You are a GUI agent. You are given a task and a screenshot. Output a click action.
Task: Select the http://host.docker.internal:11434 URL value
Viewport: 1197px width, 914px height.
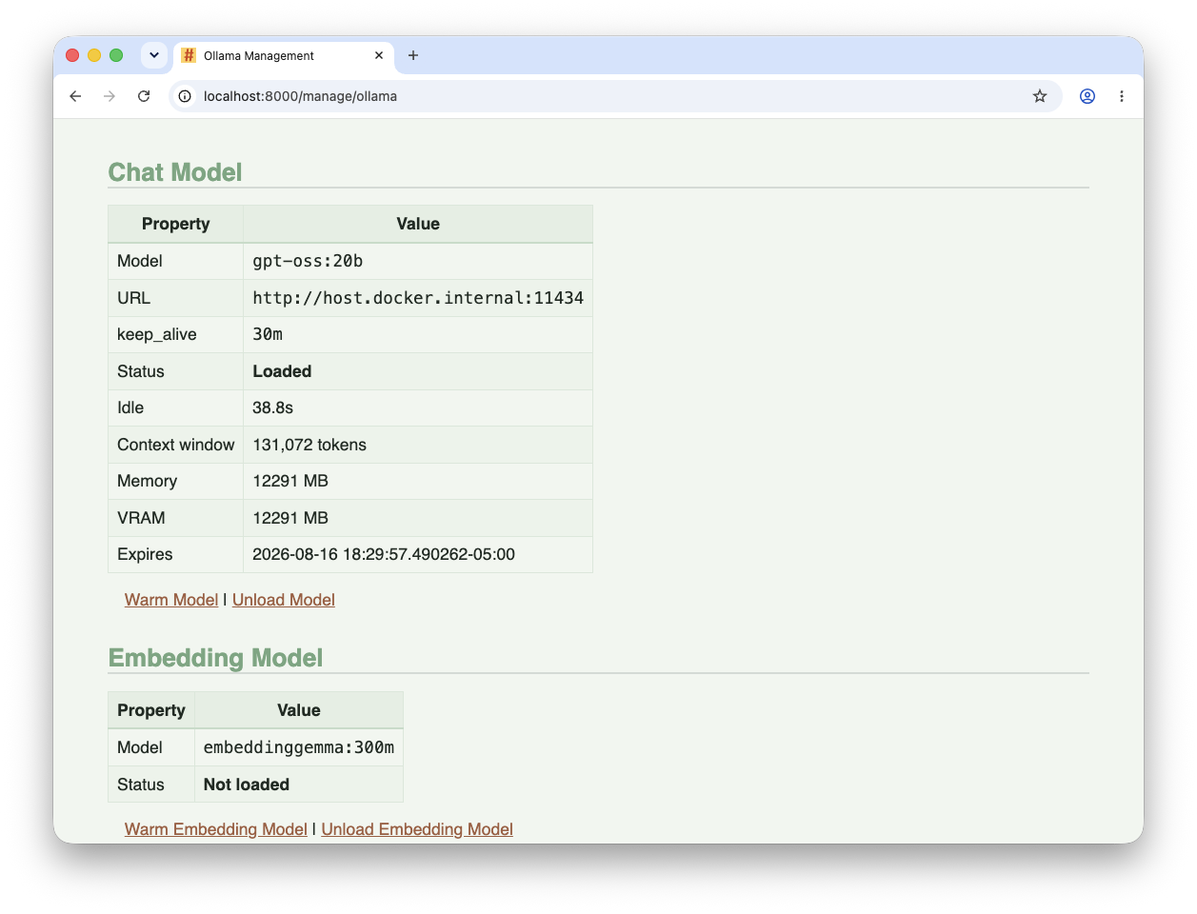tap(418, 298)
